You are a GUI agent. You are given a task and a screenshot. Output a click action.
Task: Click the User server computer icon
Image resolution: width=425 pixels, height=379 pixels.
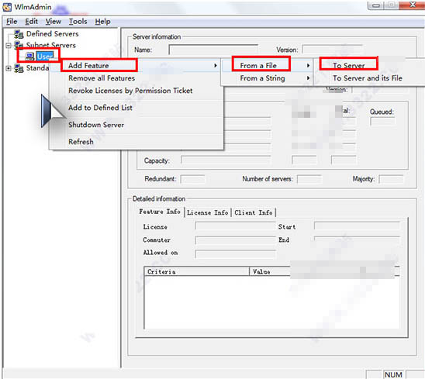coord(29,56)
